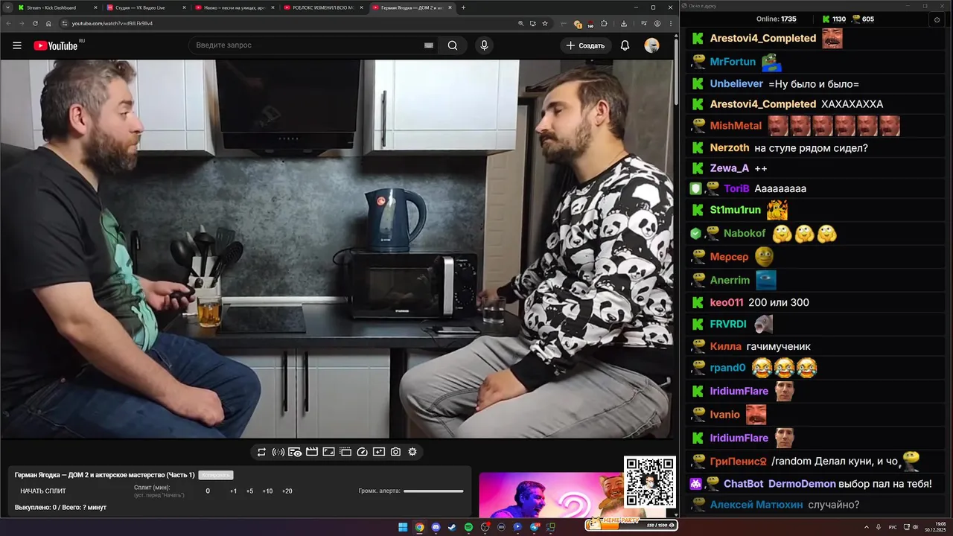
Task: Switch to Студия — VK Видео Live tab
Action: coord(146,7)
